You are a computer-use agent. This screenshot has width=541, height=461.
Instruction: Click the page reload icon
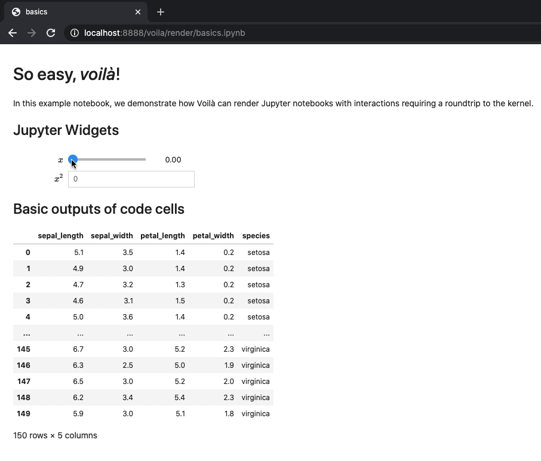51,33
